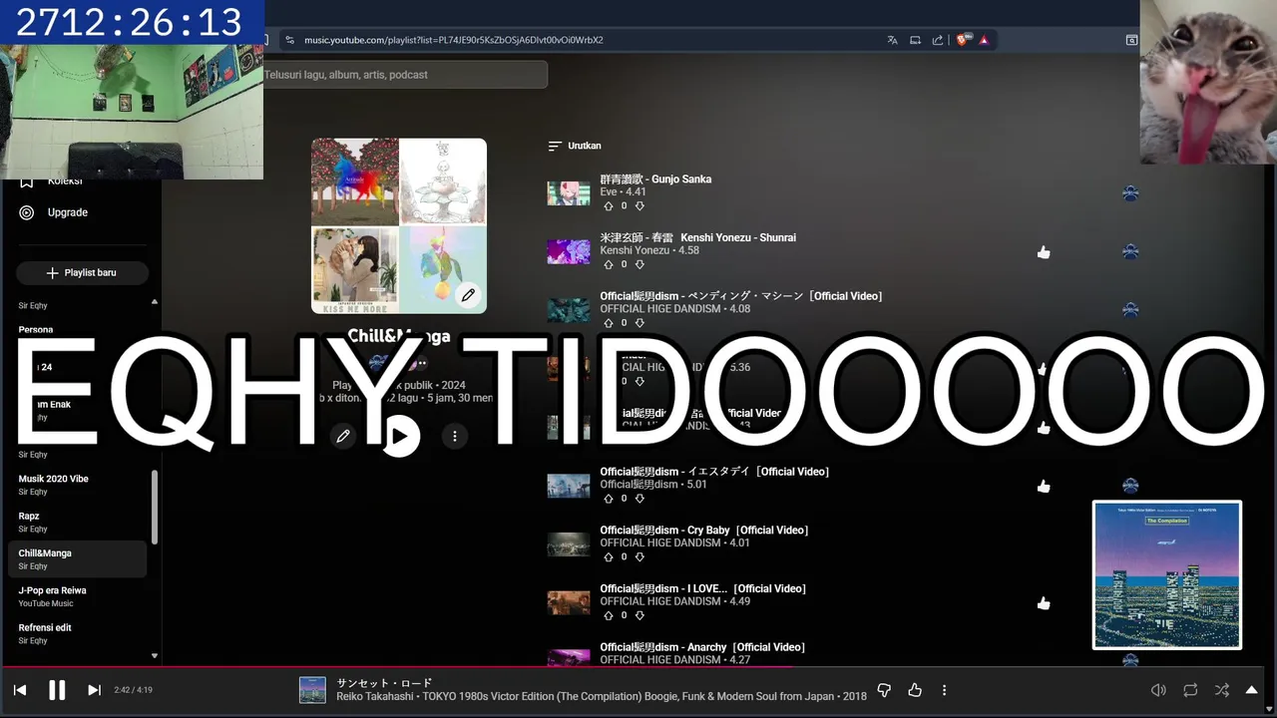Click the playlist edit pencil button
Image resolution: width=1277 pixels, height=718 pixels.
click(343, 436)
